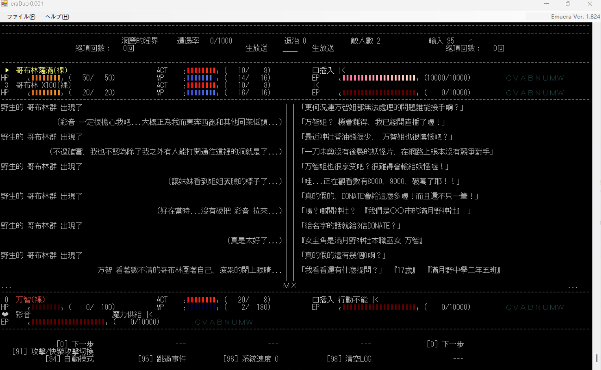Image resolution: width=601 pixels, height=370 pixels.
Task: Click the 万智(裸) character name
Action: point(30,300)
